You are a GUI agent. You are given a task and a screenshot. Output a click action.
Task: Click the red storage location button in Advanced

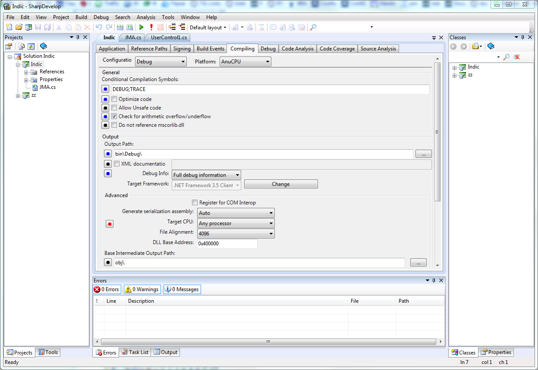(x=110, y=223)
